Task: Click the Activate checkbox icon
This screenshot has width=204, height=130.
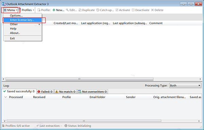Action: click(x=117, y=10)
